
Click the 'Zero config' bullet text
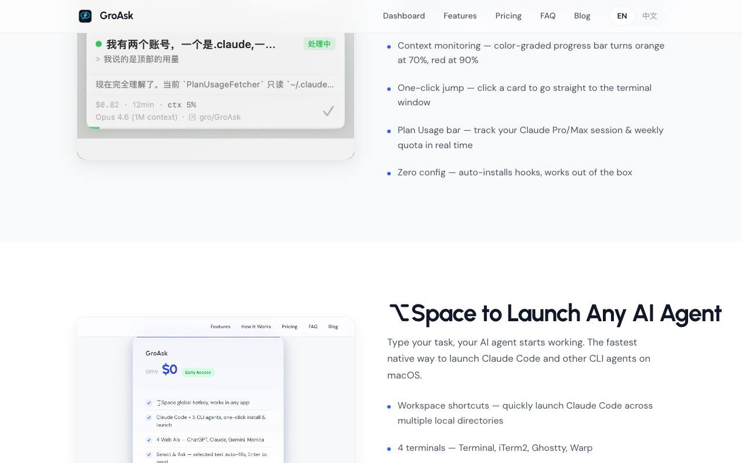[515, 172]
